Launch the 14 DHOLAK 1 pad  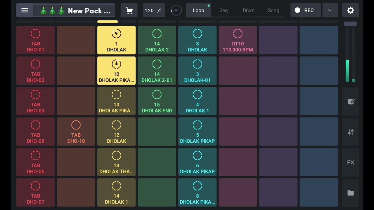(x=116, y=192)
